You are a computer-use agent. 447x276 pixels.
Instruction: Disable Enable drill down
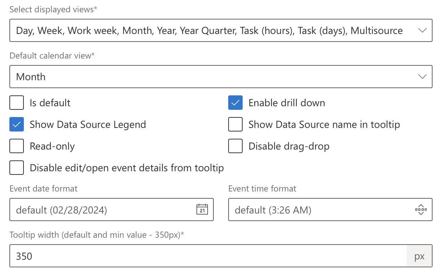pos(235,103)
